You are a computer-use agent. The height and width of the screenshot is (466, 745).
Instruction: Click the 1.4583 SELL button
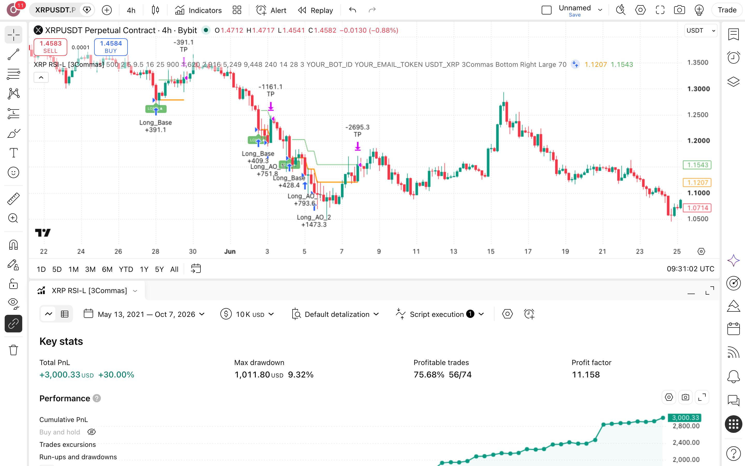pyautogui.click(x=50, y=47)
